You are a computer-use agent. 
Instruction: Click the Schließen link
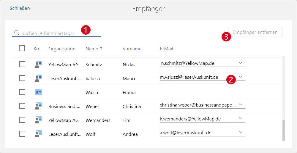click(20, 8)
